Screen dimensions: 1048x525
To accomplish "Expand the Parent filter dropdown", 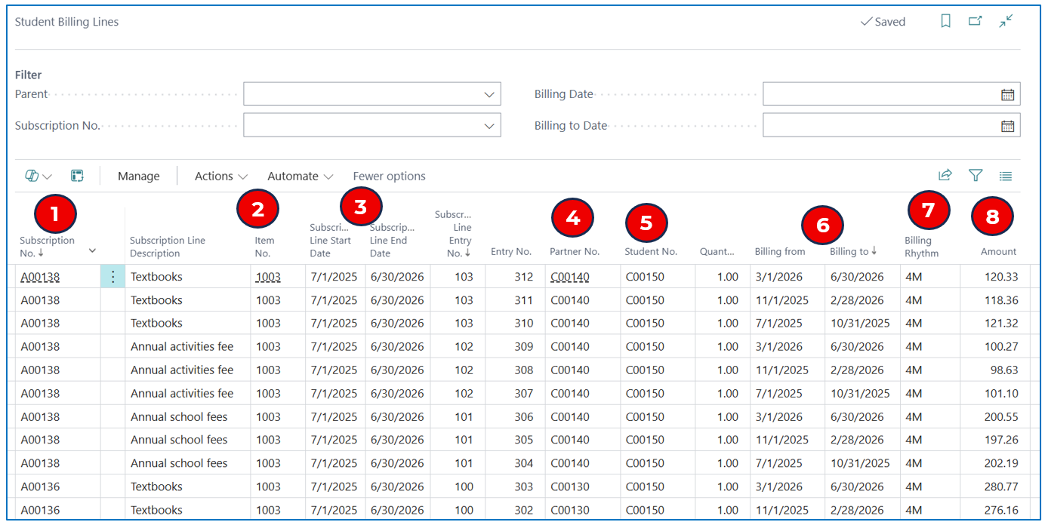I will [x=489, y=94].
